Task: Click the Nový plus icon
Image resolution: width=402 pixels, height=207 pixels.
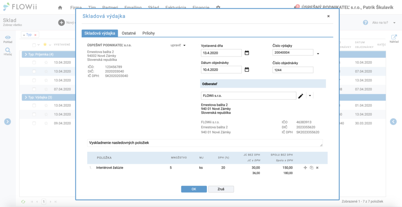Action: tap(62, 23)
